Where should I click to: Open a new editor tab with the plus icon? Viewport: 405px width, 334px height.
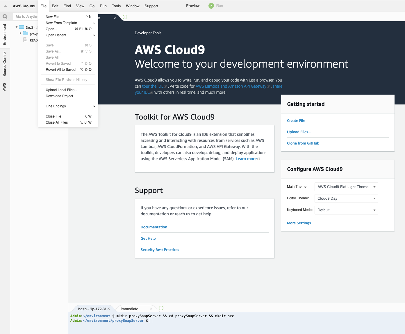(125, 17)
